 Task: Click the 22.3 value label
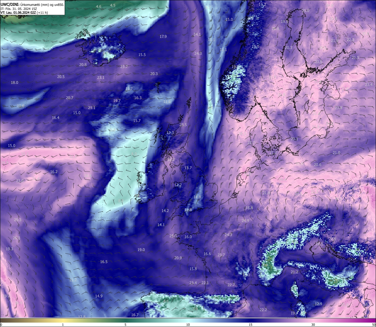click(350, 40)
